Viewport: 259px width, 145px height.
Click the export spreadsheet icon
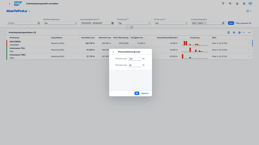pos(239,32)
